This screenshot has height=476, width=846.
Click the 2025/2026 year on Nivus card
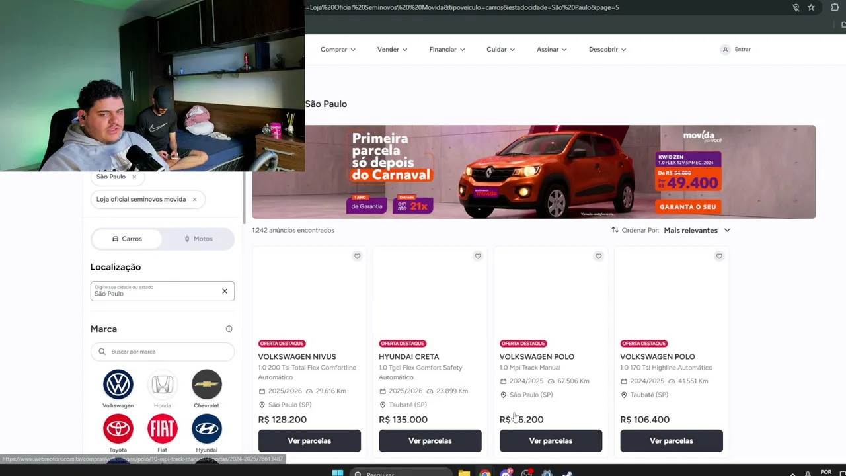click(x=285, y=391)
